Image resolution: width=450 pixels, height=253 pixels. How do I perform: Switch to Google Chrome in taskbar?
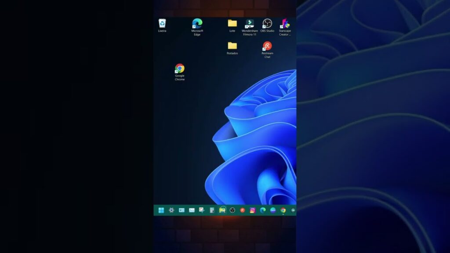tap(283, 210)
